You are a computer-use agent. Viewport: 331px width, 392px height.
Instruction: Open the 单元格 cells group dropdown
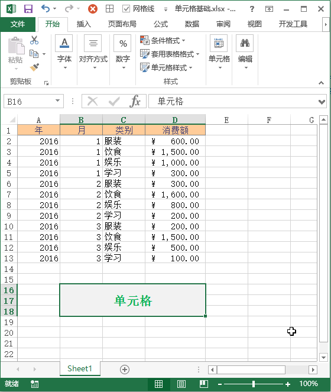coord(219,52)
